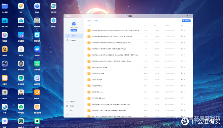
Task: Expand the hamburger more menu in sidebar bottom
Action: [x=68, y=110]
